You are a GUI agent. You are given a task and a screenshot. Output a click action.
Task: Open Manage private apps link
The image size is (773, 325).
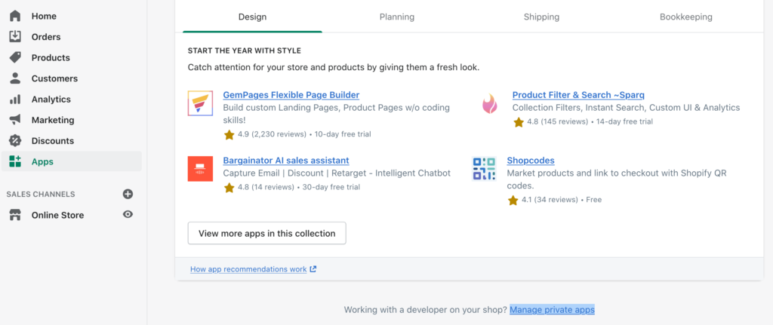click(x=552, y=310)
